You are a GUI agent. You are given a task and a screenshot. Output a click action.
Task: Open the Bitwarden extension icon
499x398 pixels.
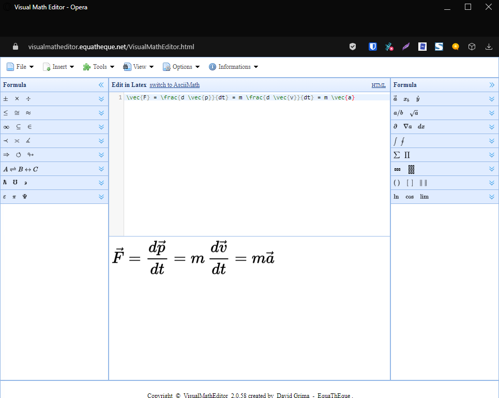pos(373,47)
